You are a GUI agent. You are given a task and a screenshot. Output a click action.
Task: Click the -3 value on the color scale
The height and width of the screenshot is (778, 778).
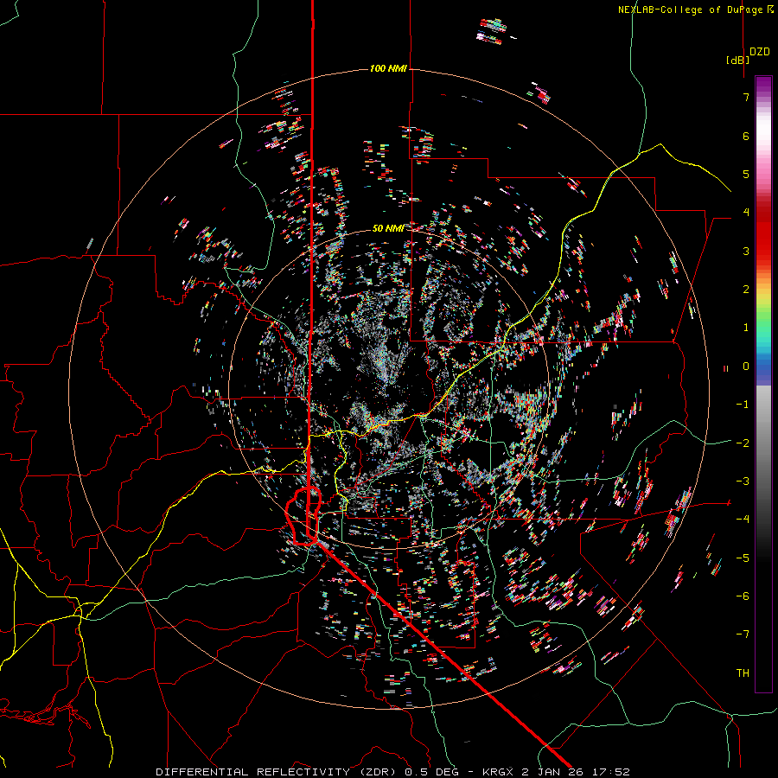coord(743,481)
